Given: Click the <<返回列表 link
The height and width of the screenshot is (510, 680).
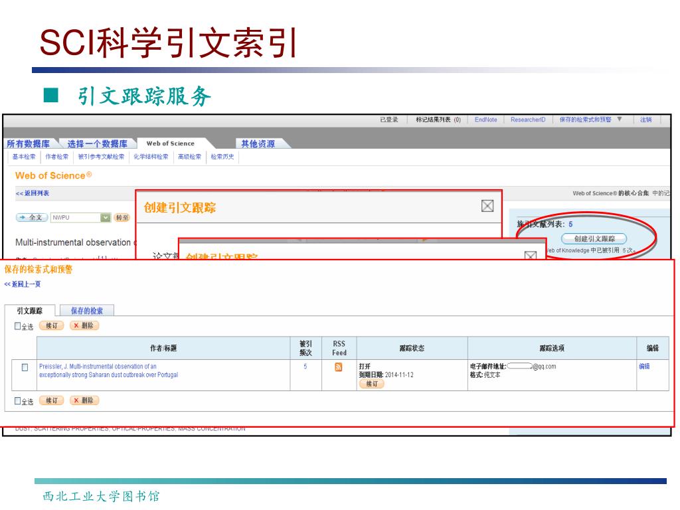Looking at the screenshot, I should click(x=33, y=193).
